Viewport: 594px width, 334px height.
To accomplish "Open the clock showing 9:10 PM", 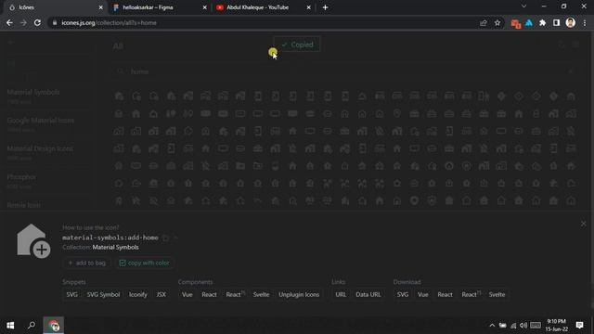I will (x=557, y=326).
